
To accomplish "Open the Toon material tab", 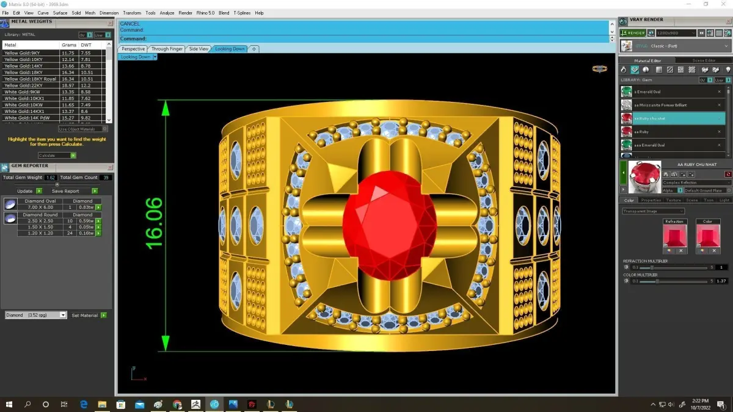I will tap(709, 200).
